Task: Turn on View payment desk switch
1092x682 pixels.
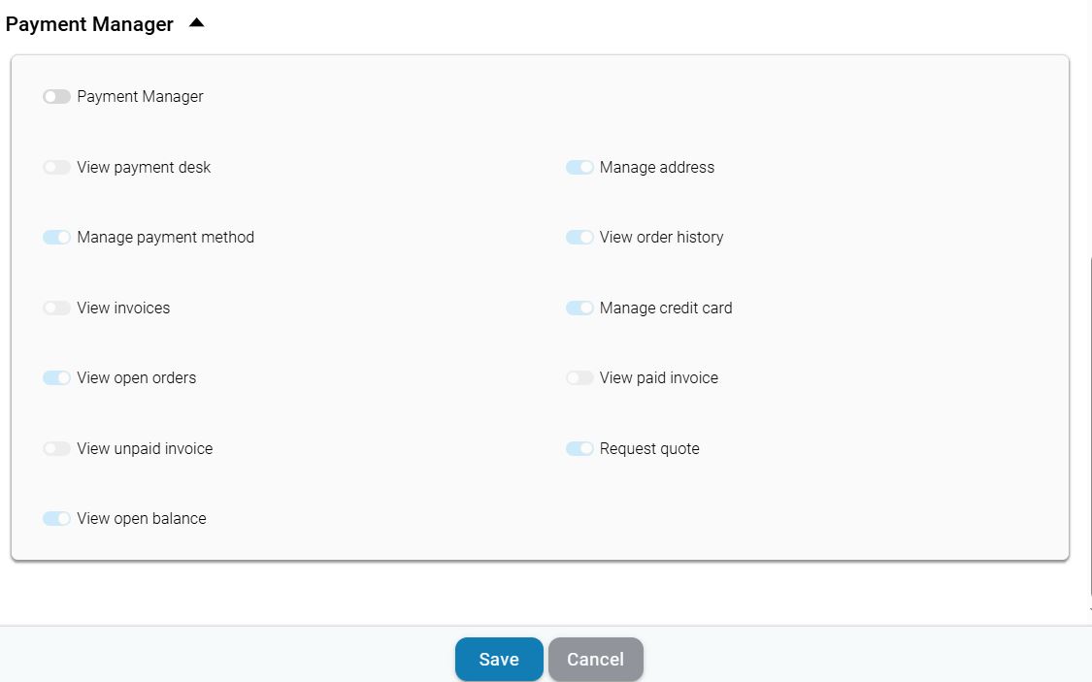Action: point(56,168)
